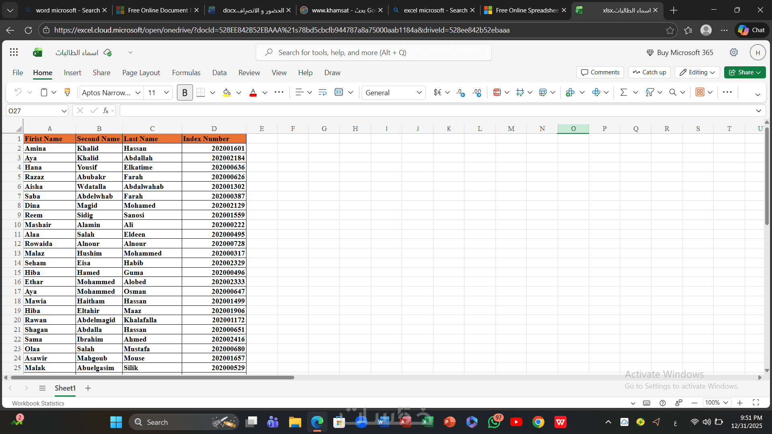Open the Find and Select magnifier
The height and width of the screenshot is (434, 772).
[x=673, y=92]
